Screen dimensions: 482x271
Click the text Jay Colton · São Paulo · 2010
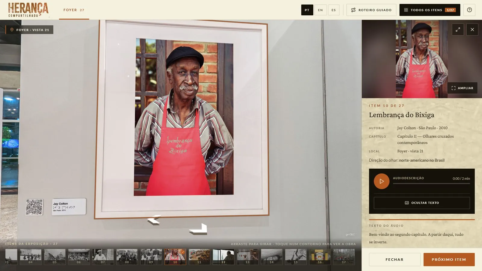[422, 128]
